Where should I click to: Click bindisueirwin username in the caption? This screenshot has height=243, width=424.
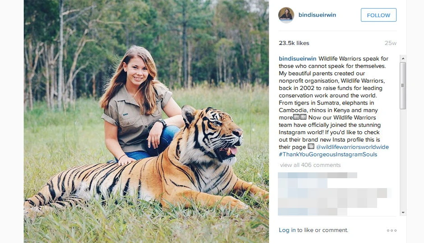298,58
